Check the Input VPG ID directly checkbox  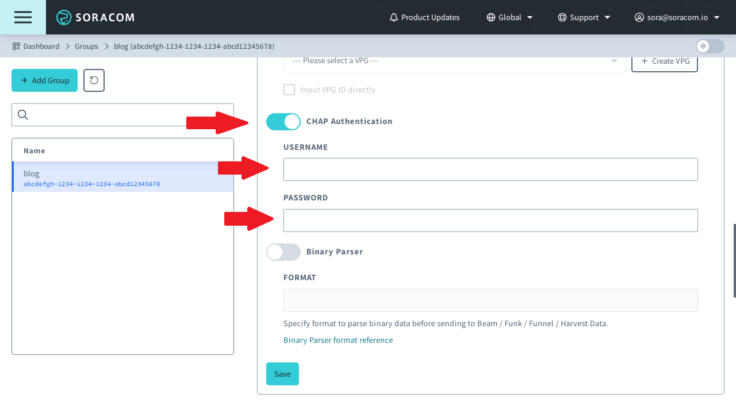289,90
